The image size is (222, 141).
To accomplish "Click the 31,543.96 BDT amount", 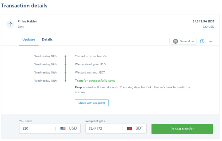I will tap(203, 21).
